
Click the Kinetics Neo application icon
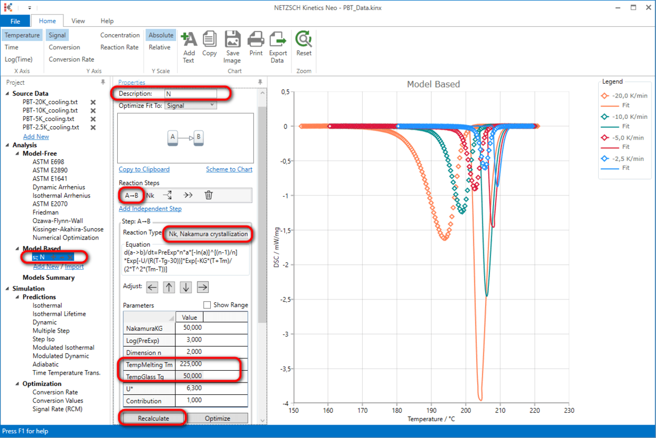[x=8, y=7]
